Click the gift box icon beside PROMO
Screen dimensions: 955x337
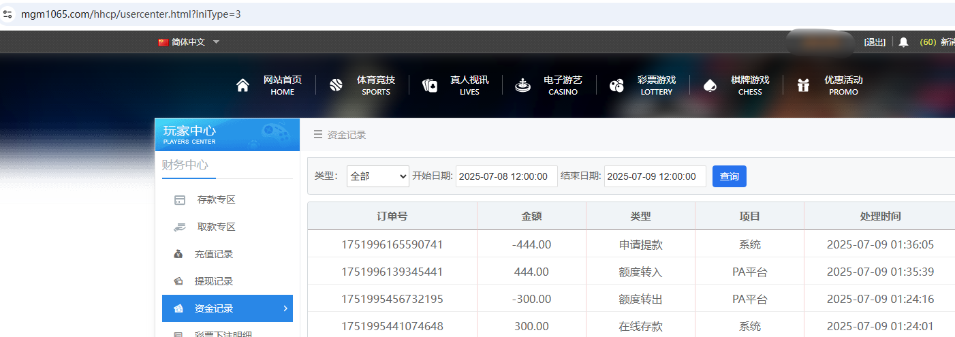pos(804,86)
